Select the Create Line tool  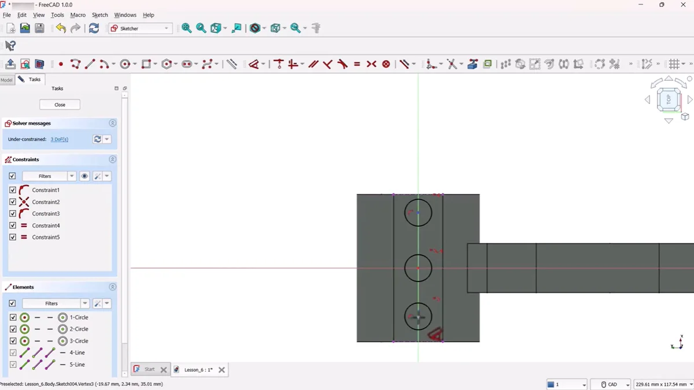(x=90, y=64)
